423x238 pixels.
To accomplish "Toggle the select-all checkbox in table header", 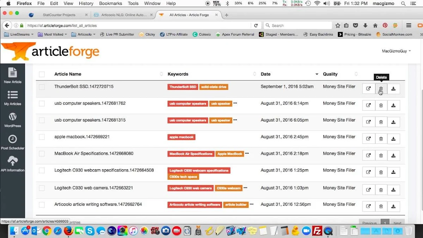I will pyautogui.click(x=42, y=74).
